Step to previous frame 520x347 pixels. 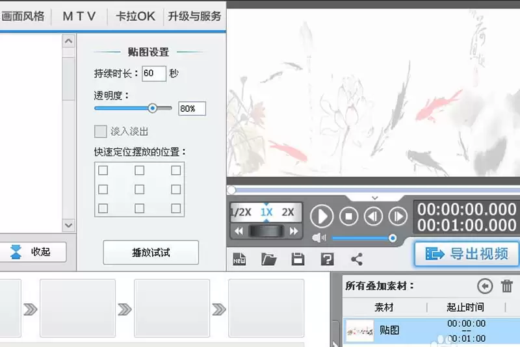[373, 216]
